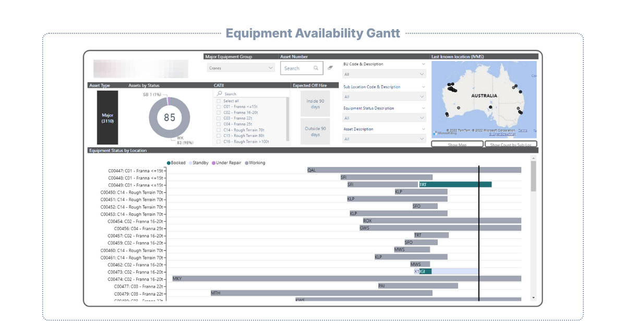Click the Show Map button
The height and width of the screenshot is (328, 626).
pyautogui.click(x=457, y=144)
